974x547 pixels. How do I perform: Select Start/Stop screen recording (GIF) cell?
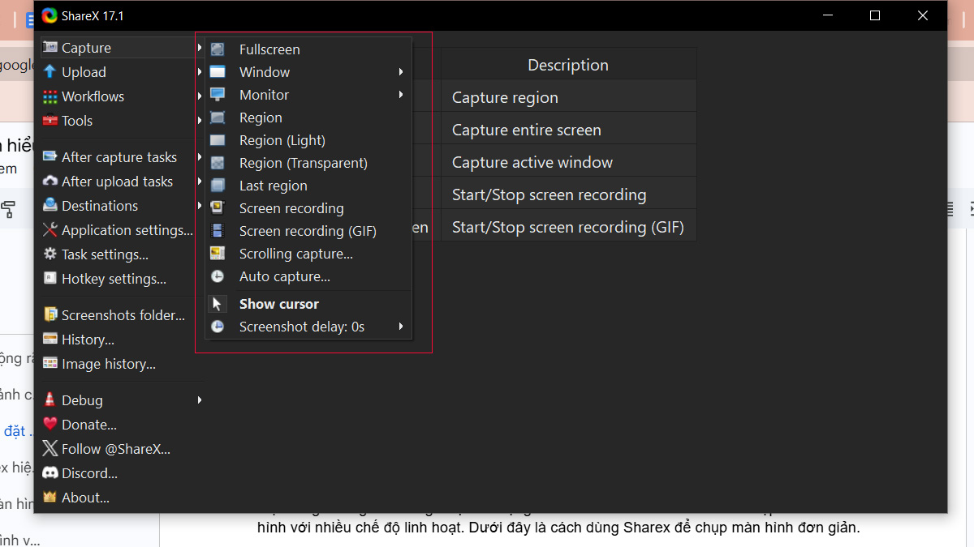[568, 227]
